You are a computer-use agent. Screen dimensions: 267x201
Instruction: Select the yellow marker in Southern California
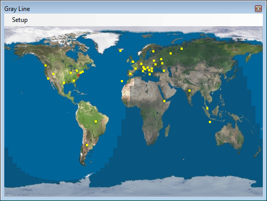[x=48, y=79]
